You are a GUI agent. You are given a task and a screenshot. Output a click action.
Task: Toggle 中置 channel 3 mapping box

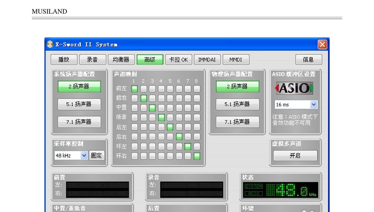[x=152, y=108]
